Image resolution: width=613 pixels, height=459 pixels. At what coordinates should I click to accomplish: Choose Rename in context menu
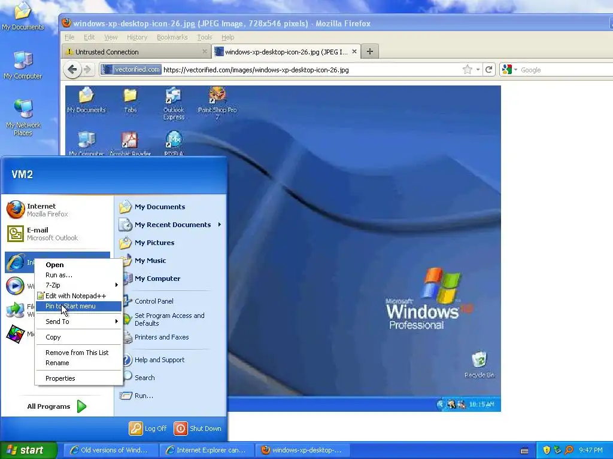point(78,363)
